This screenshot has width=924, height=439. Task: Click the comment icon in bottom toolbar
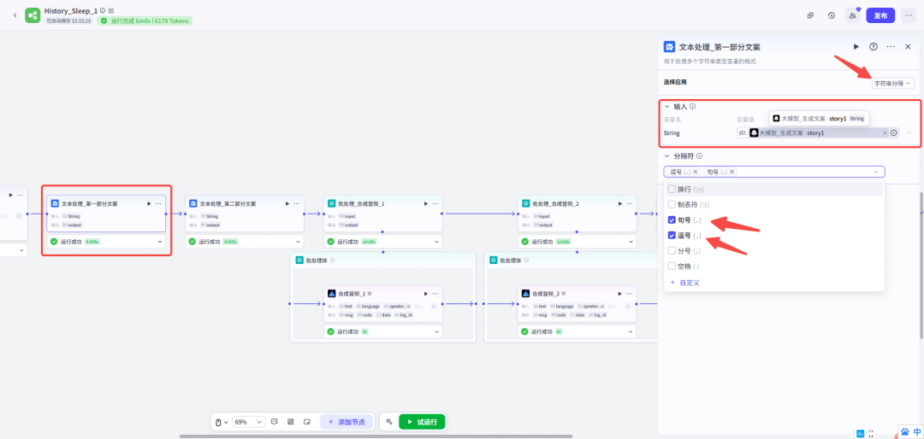click(274, 422)
